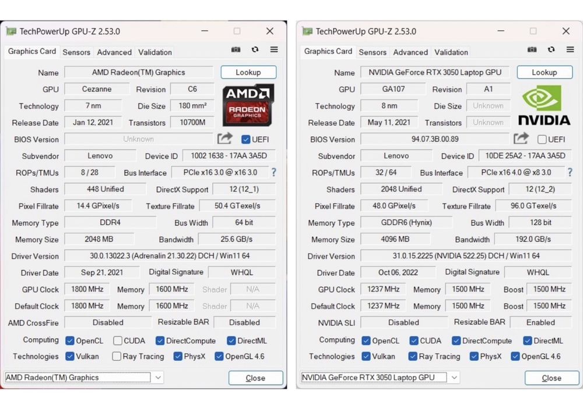Click Texture Fillrate value 96.0 GTexel/s
The height and width of the screenshot is (405, 583).
533,205
